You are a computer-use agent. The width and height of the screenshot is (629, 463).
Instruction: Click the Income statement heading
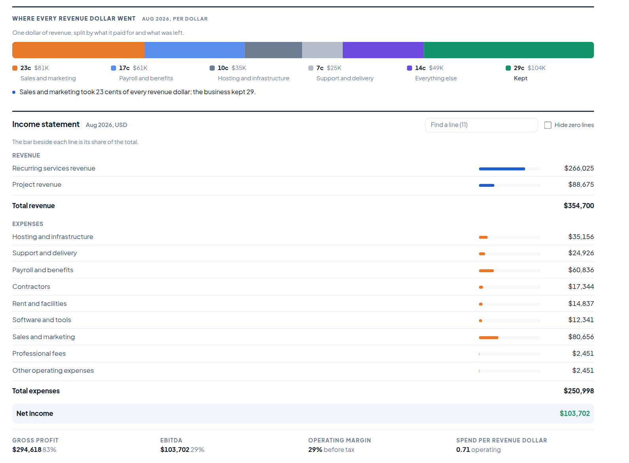point(46,124)
